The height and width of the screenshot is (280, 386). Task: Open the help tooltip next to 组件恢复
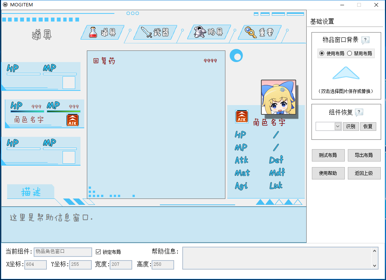tap(359, 112)
